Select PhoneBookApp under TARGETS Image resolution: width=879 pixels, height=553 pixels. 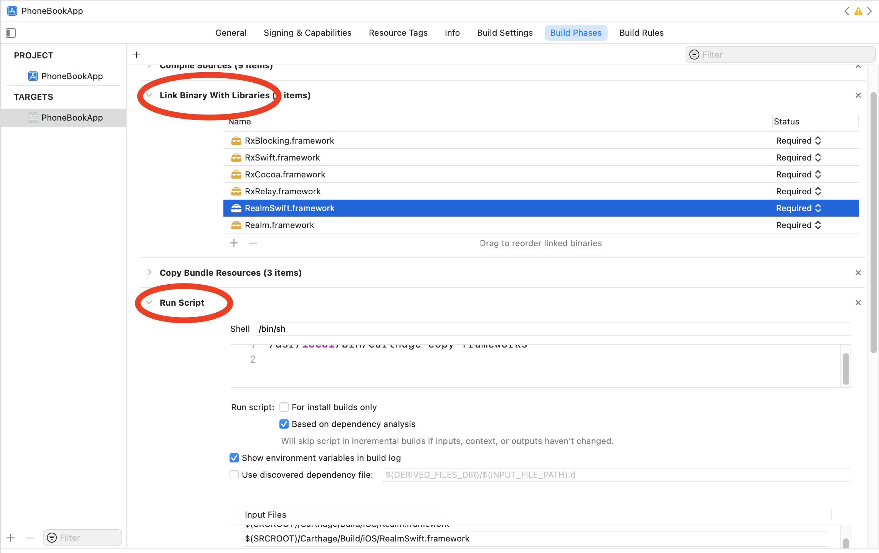pos(63,118)
